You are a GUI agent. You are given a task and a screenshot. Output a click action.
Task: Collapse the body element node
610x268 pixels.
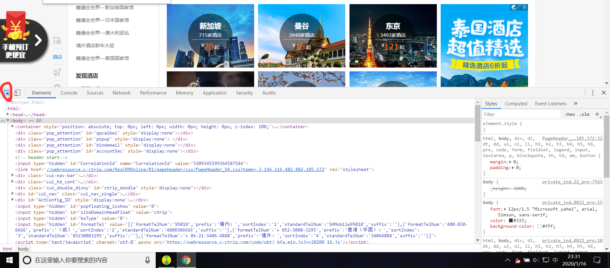coord(8,121)
